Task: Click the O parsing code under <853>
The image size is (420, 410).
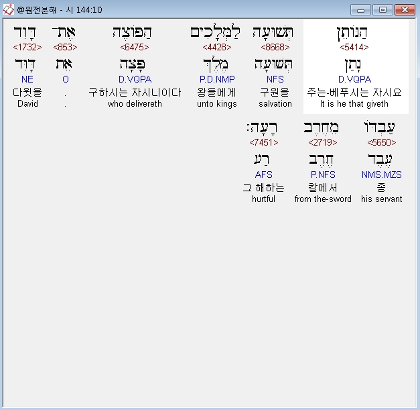Action: coord(66,79)
